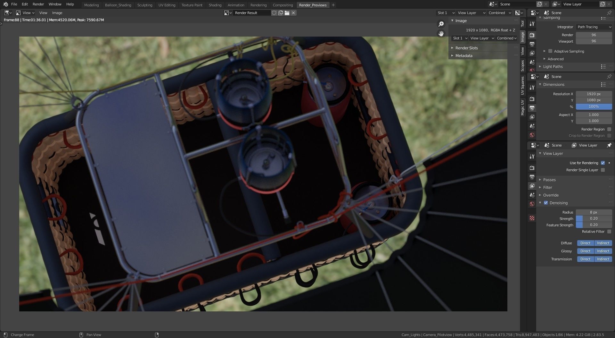This screenshot has height=338, width=615.
Task: Switch to Balloon_Shading workspace tab
Action: (118, 5)
